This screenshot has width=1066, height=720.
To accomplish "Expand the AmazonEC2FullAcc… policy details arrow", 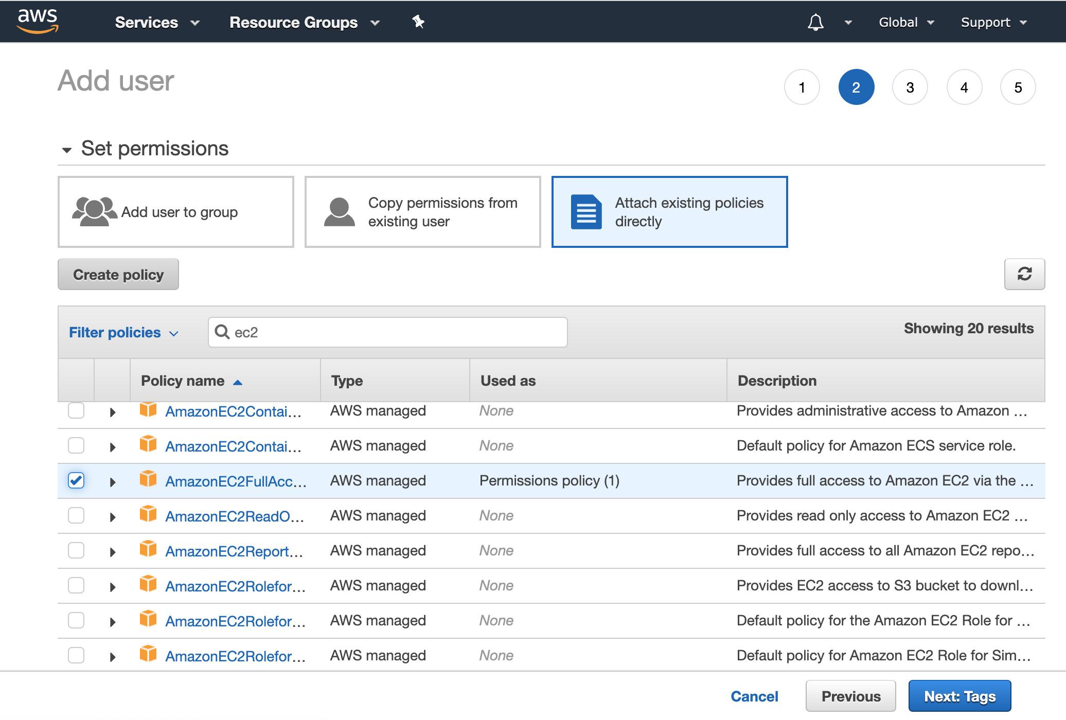I will pyautogui.click(x=113, y=482).
